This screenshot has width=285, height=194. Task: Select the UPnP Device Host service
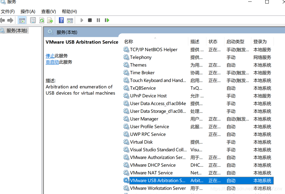click(x=198, y=96)
